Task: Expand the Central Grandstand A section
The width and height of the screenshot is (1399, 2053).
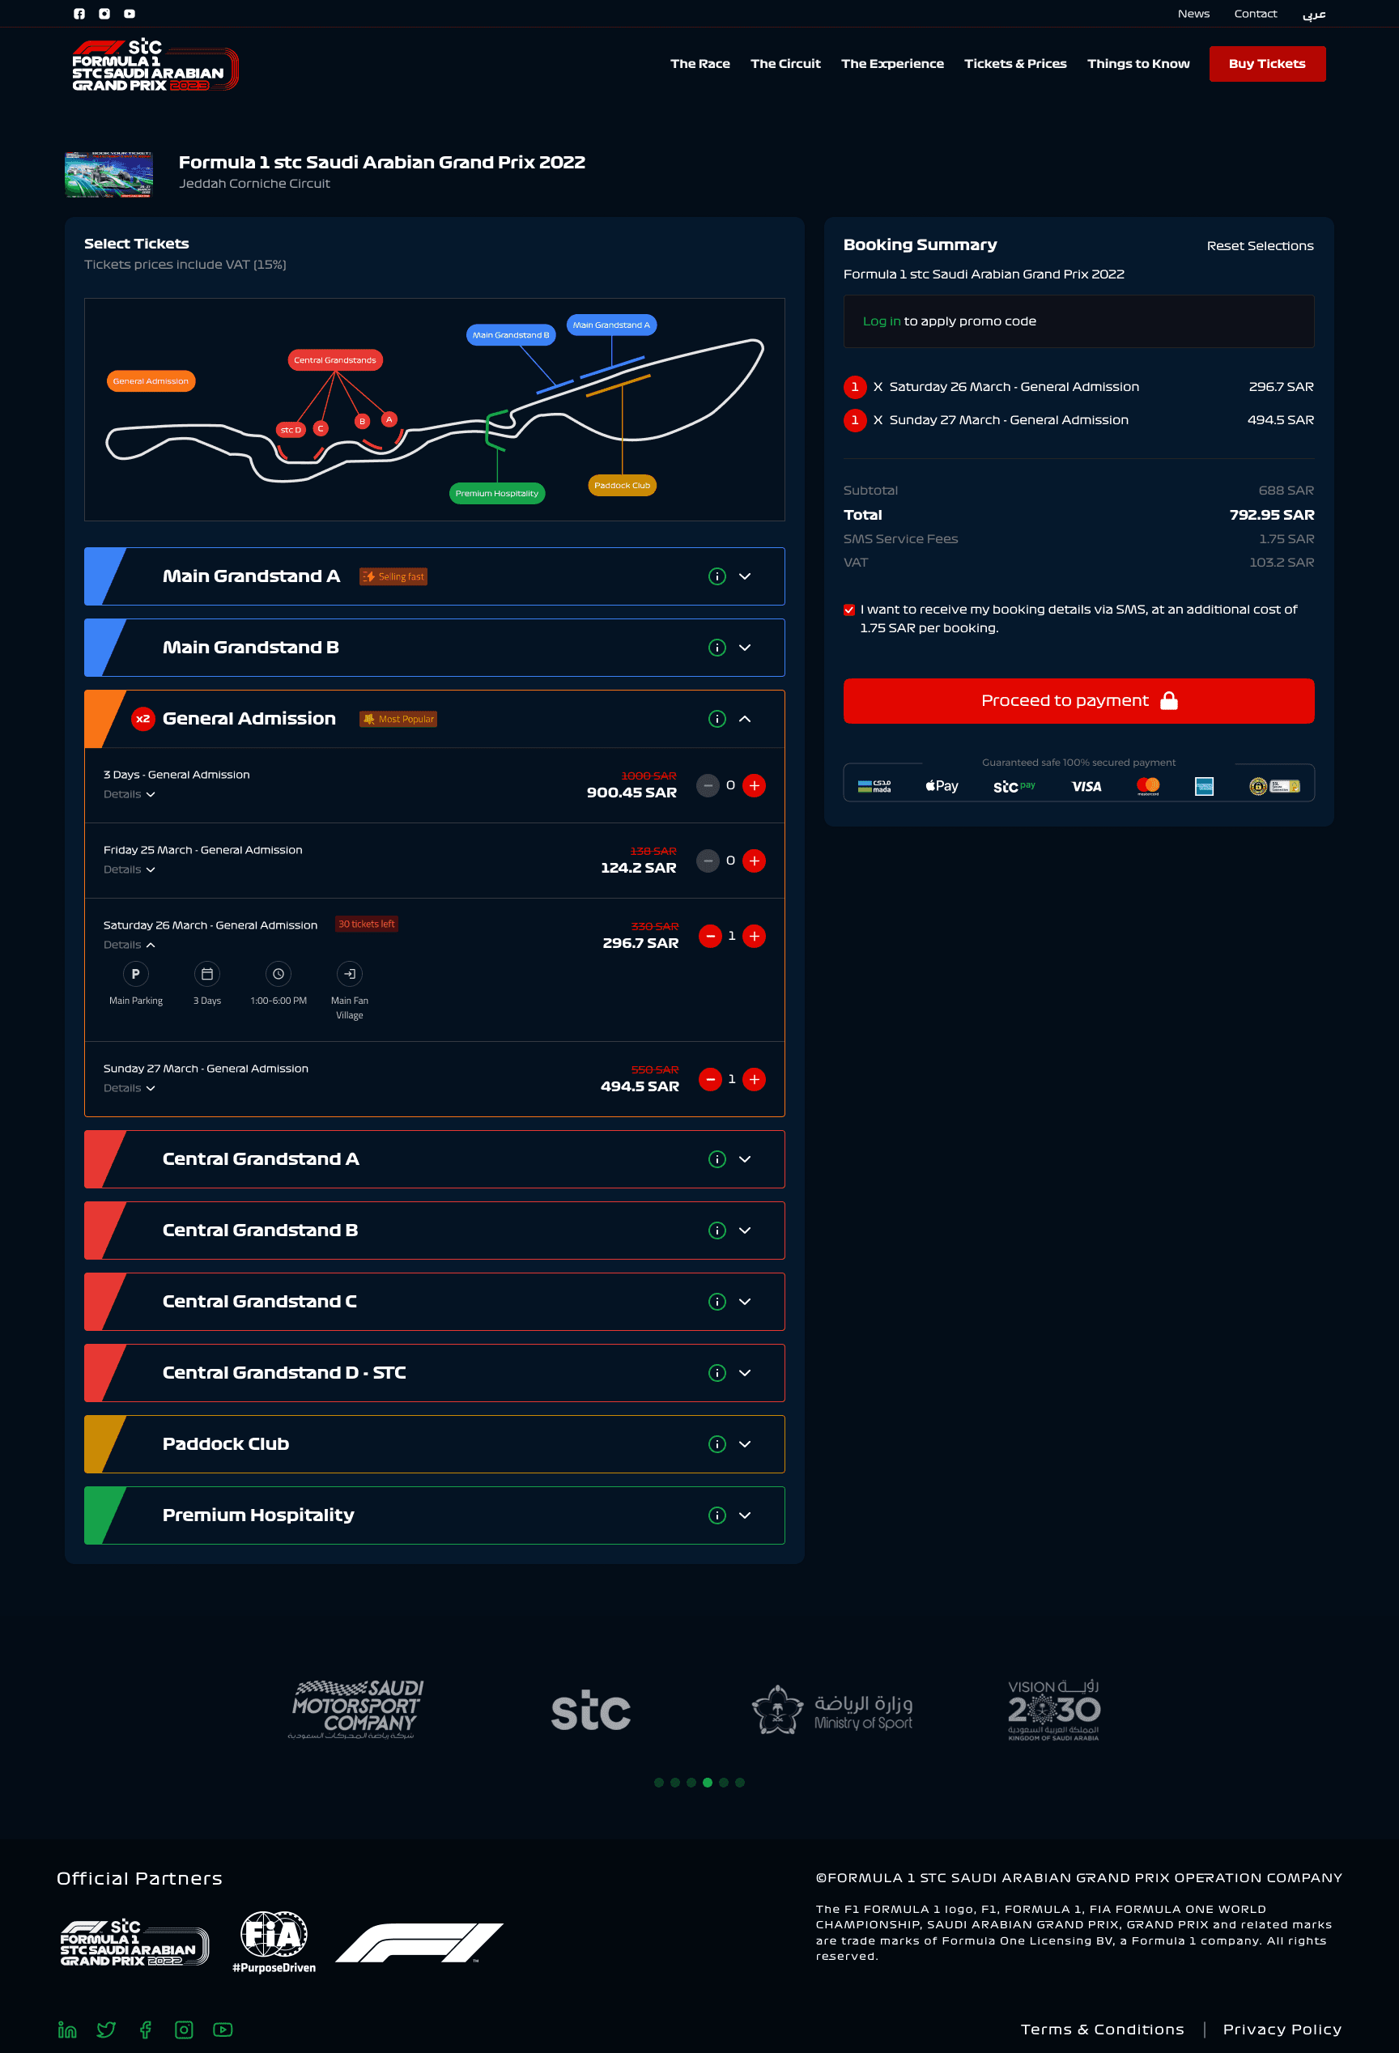Action: pos(745,1159)
